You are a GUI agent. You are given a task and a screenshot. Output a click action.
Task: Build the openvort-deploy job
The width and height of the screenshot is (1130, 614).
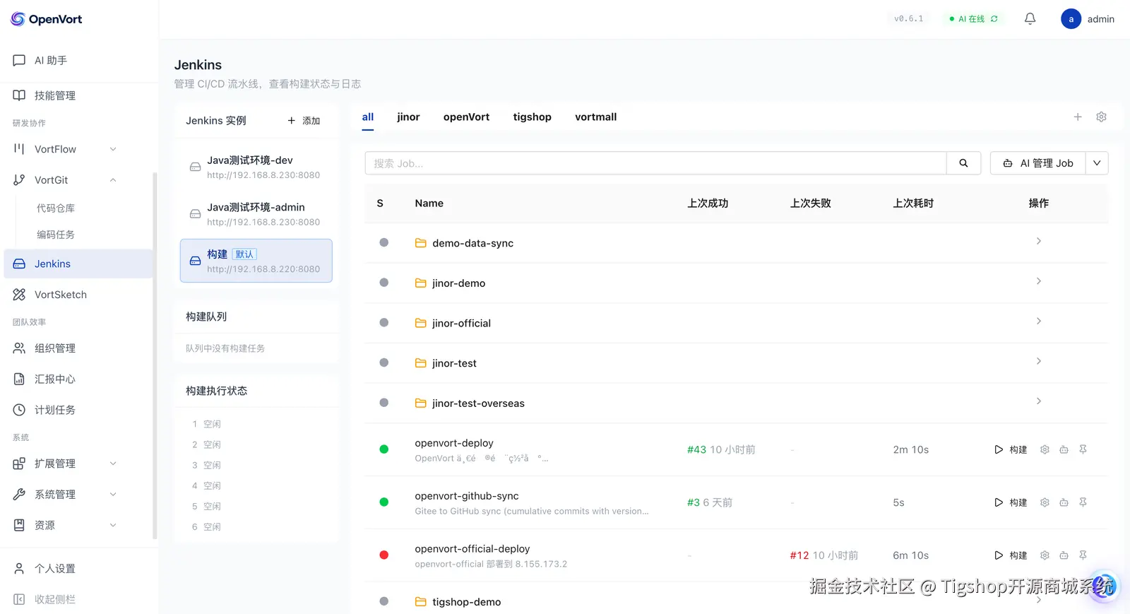(x=1011, y=449)
